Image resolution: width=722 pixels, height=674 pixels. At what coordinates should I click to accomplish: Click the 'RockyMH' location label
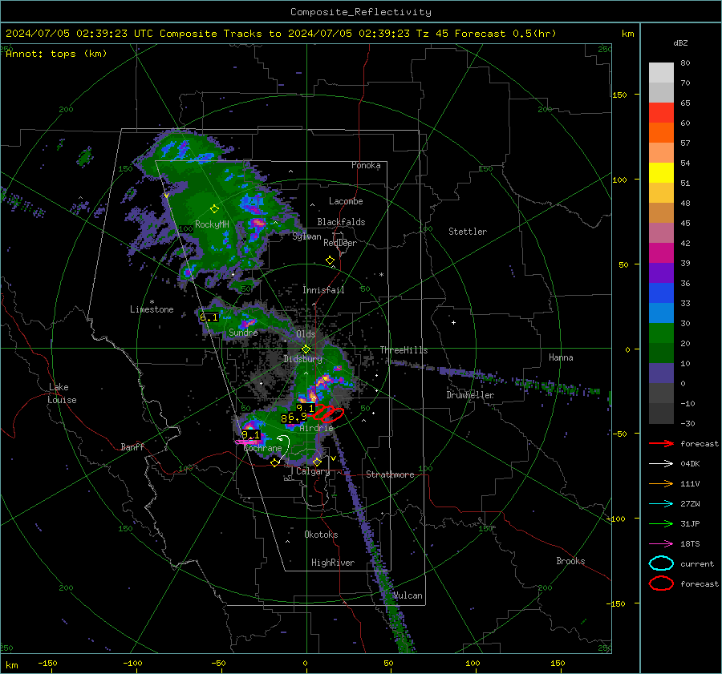[x=212, y=224]
